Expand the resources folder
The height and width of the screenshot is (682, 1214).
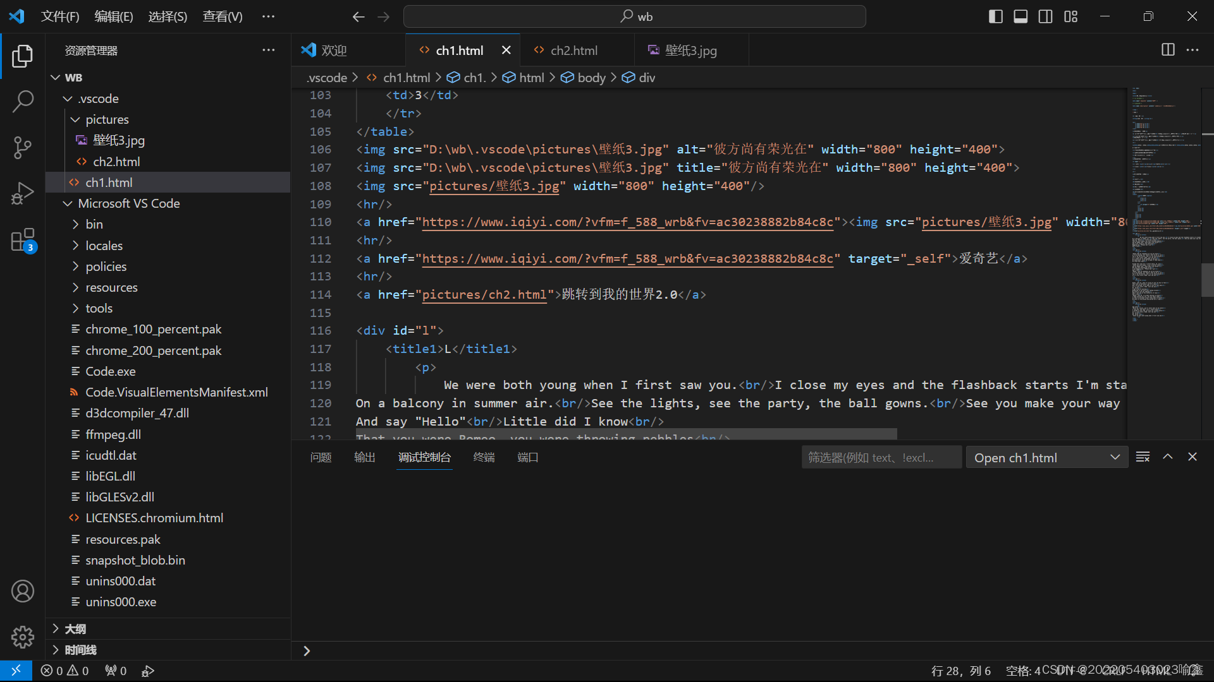[111, 287]
